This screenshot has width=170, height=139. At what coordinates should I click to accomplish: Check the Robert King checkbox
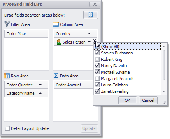[x=97, y=59]
